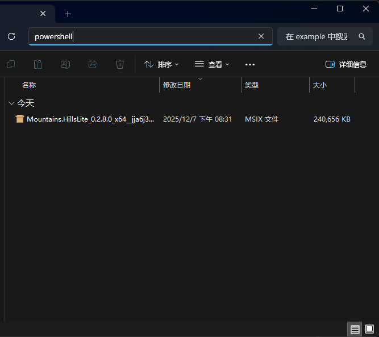The image size is (379, 337).
Task: Click the Paste toolbar icon
Action: click(x=38, y=64)
